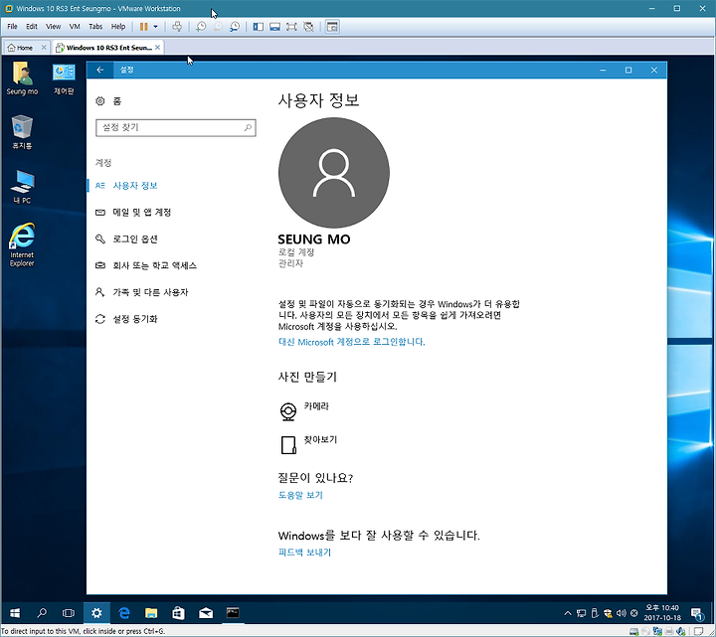Close the Home tab

coord(44,47)
